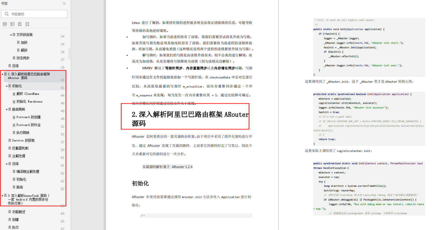
Task: Click the add bookmark icon
Action: tap(20, 24)
